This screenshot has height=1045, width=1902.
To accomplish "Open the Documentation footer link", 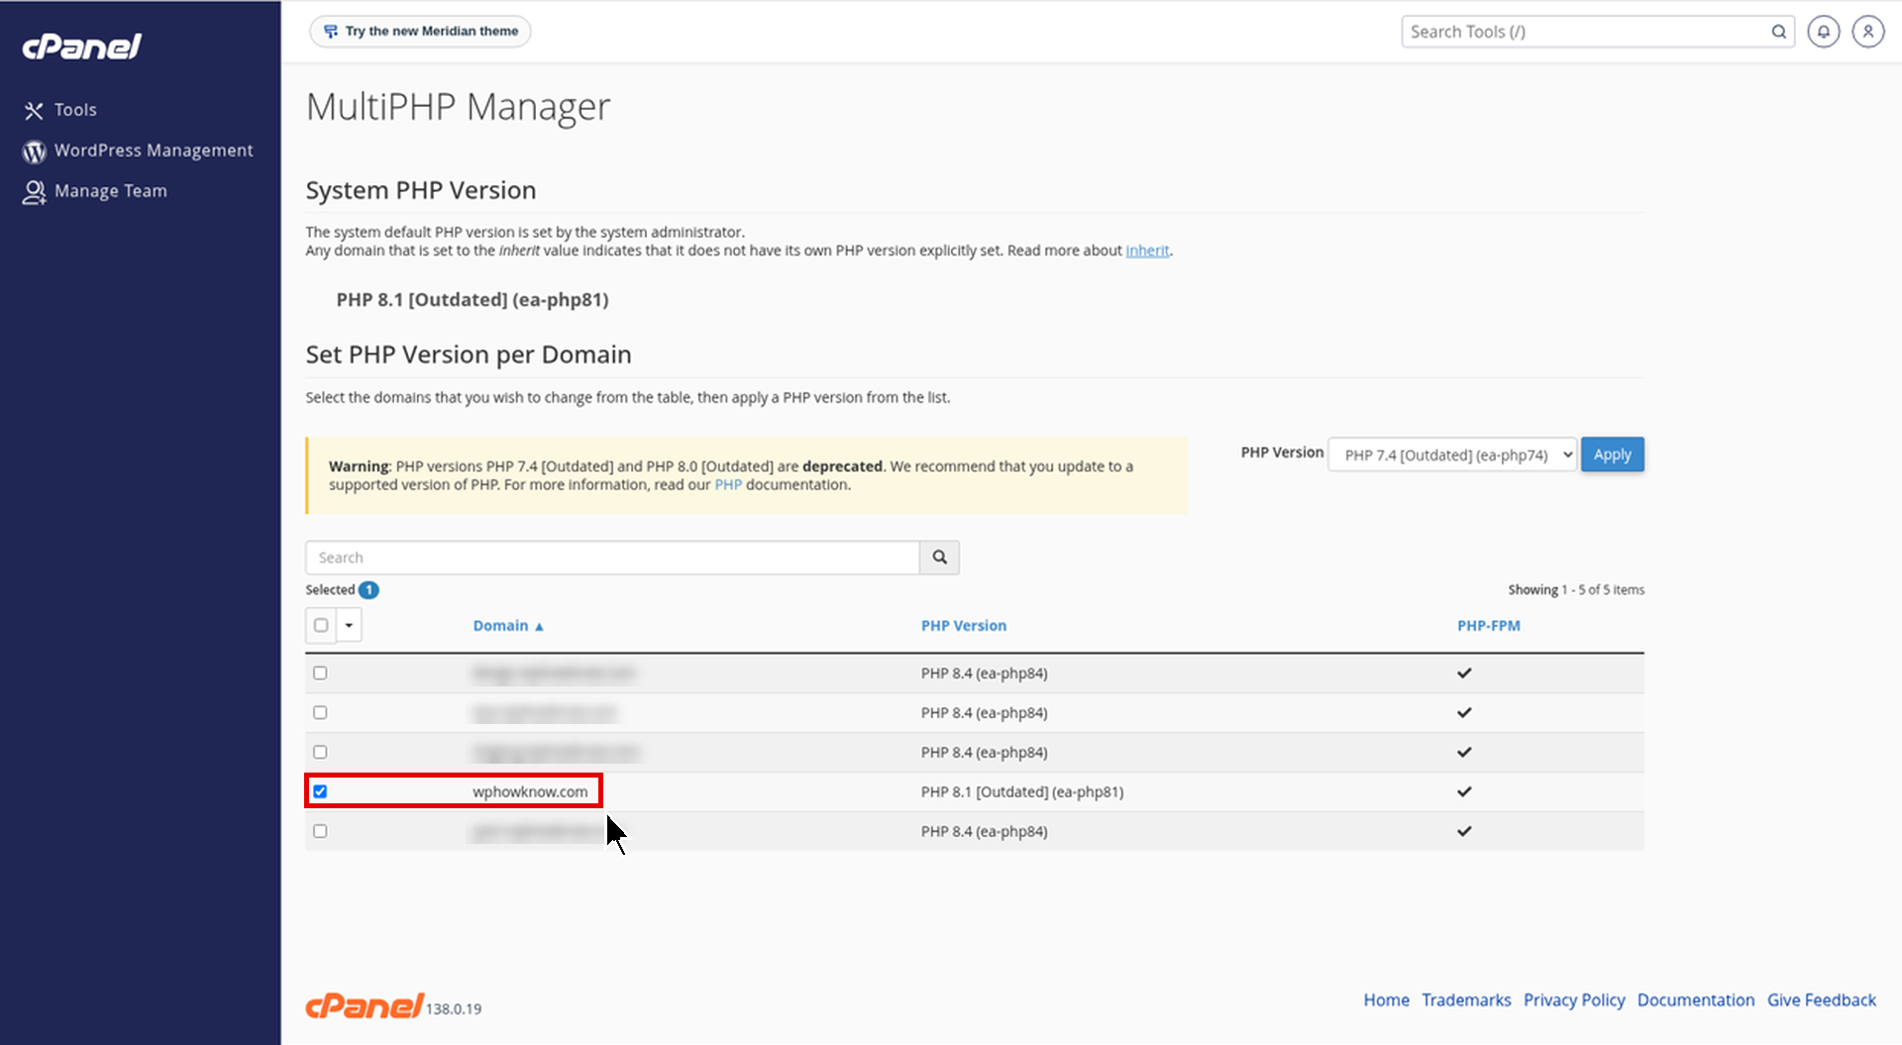I will (1696, 1000).
